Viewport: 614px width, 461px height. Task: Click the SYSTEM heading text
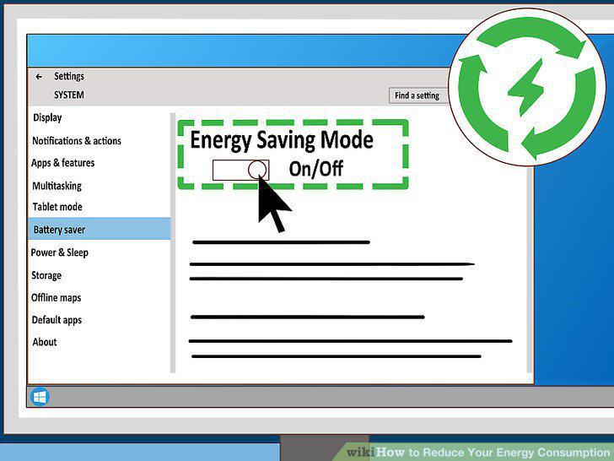(69, 95)
